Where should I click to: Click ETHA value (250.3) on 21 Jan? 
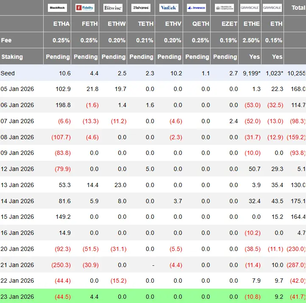pyautogui.click(x=61, y=265)
